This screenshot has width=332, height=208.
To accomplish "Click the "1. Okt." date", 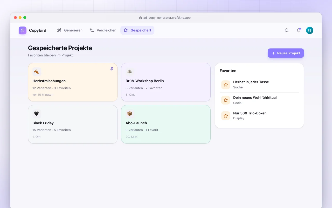I will (37, 137).
